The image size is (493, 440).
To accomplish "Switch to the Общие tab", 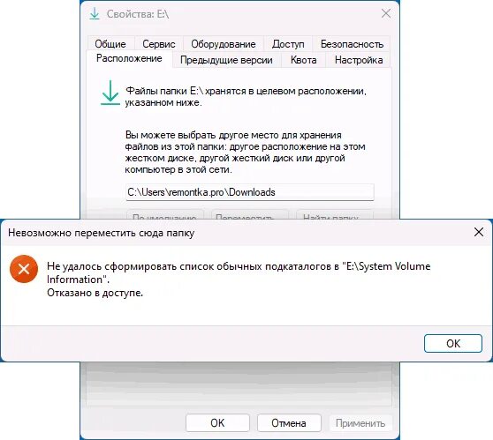I will tap(110, 44).
